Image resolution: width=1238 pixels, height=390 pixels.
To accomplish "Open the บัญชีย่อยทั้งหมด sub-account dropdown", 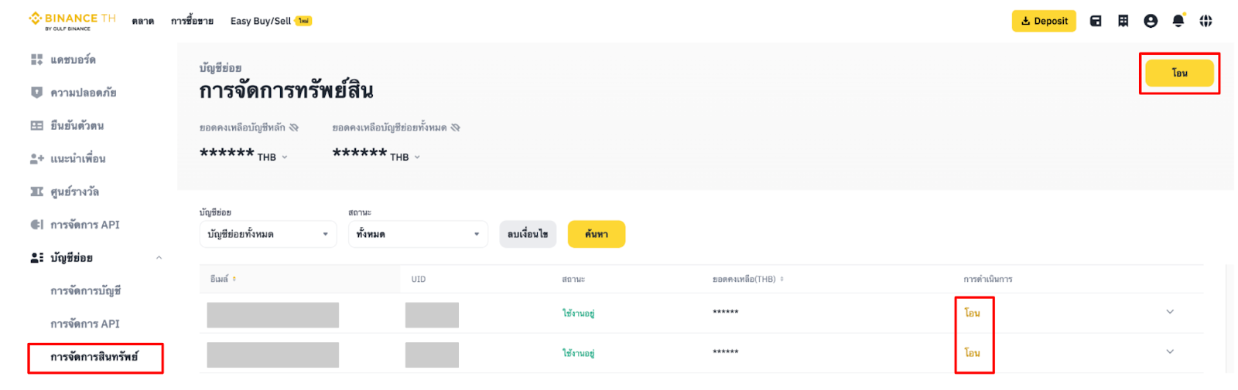I will click(268, 234).
